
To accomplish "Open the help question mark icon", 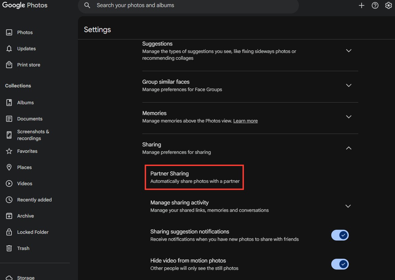I will [x=375, y=5].
